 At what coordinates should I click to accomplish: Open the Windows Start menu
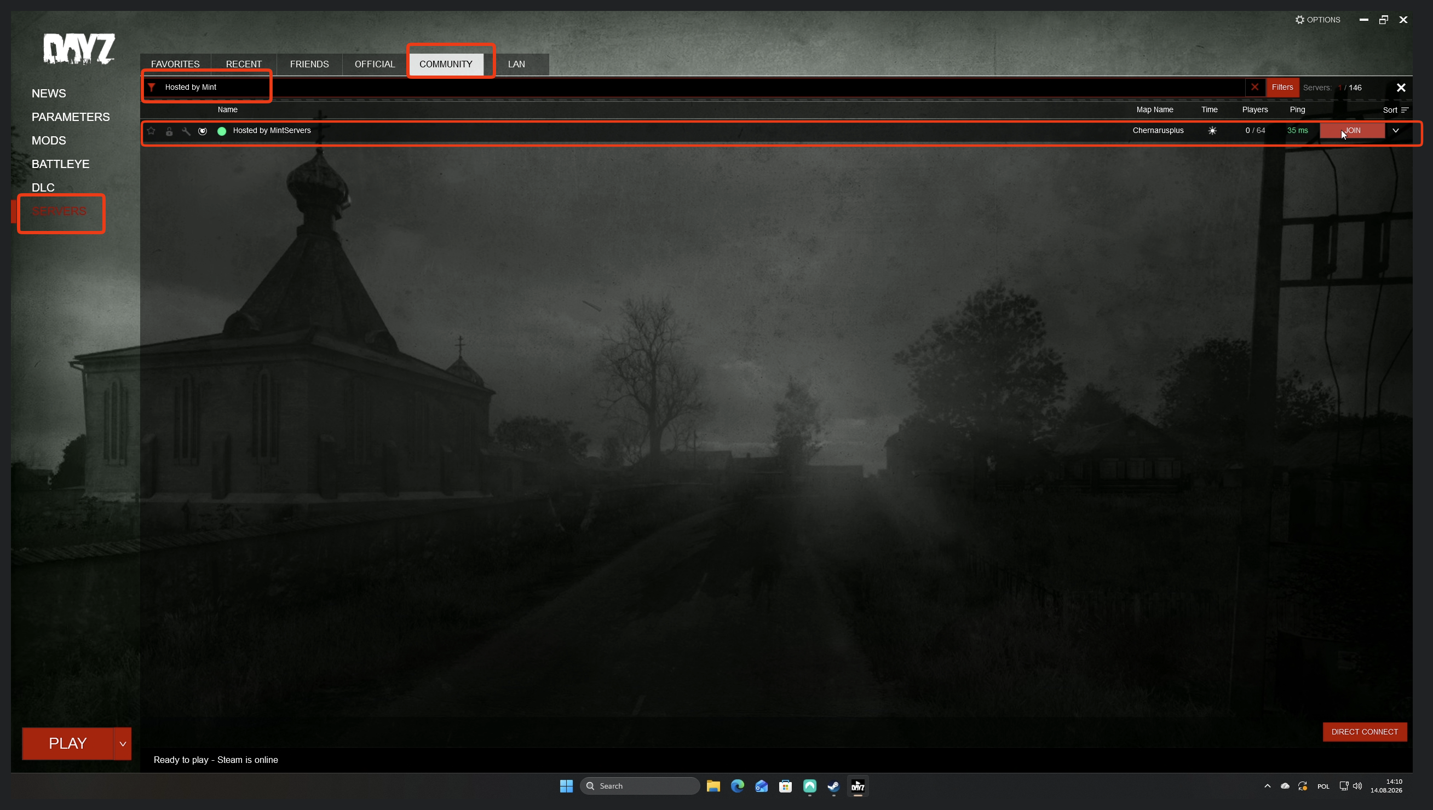click(566, 786)
